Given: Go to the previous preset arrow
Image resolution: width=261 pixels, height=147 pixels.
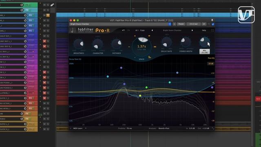Looking at the screenshot, I should pyautogui.click(x=152, y=30).
